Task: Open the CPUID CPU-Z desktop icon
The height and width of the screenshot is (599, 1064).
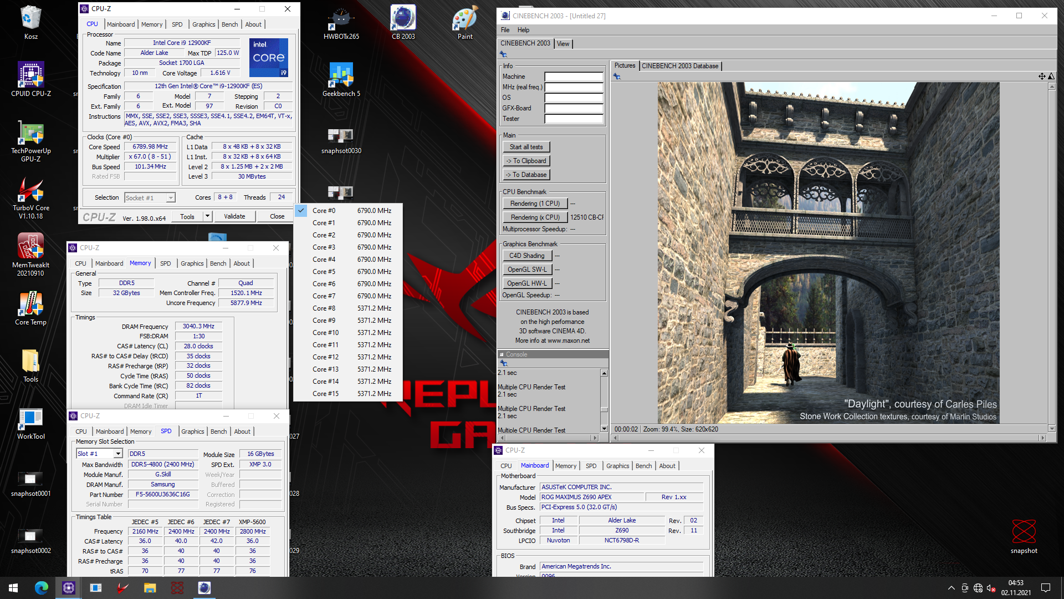Action: [x=30, y=79]
